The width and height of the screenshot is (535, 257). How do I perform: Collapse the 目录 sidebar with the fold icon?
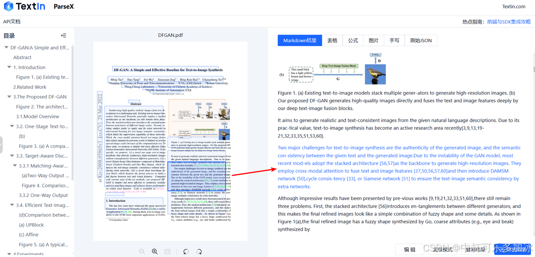64,36
